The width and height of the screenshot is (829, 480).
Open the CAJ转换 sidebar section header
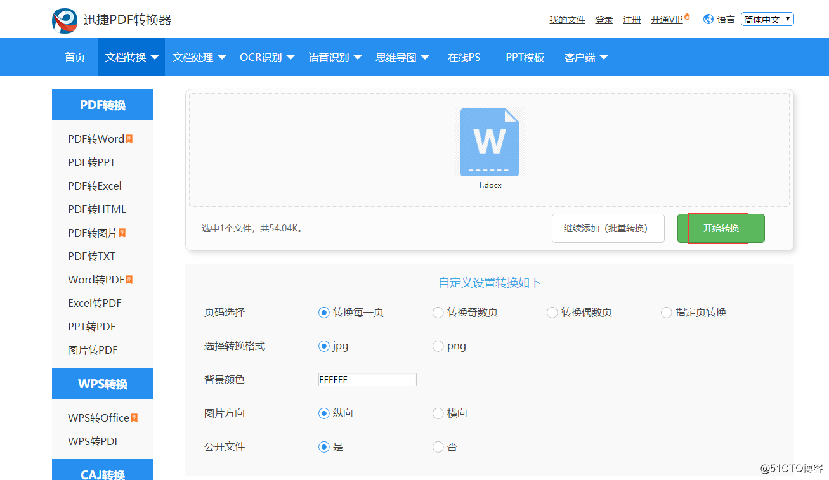(103, 470)
